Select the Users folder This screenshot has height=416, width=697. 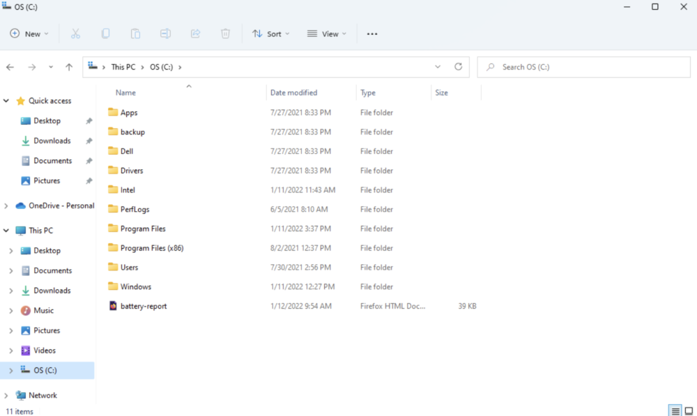click(x=129, y=267)
